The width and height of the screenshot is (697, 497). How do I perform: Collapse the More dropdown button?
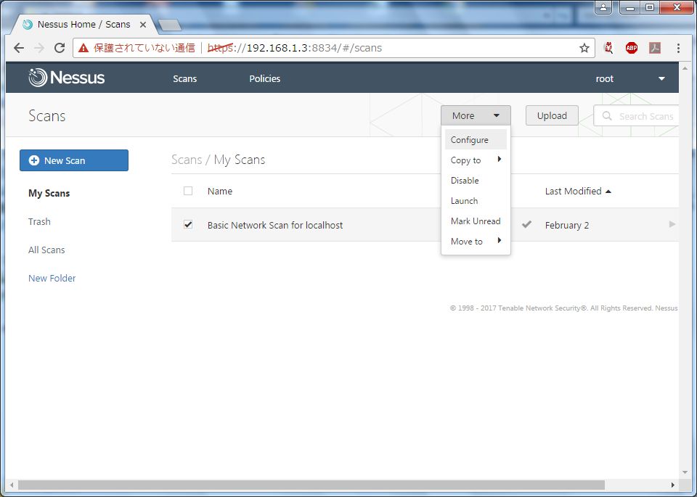[x=476, y=115]
